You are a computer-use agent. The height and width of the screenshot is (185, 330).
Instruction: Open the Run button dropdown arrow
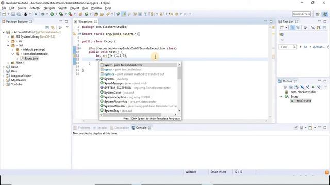pyautogui.click(x=56, y=14)
